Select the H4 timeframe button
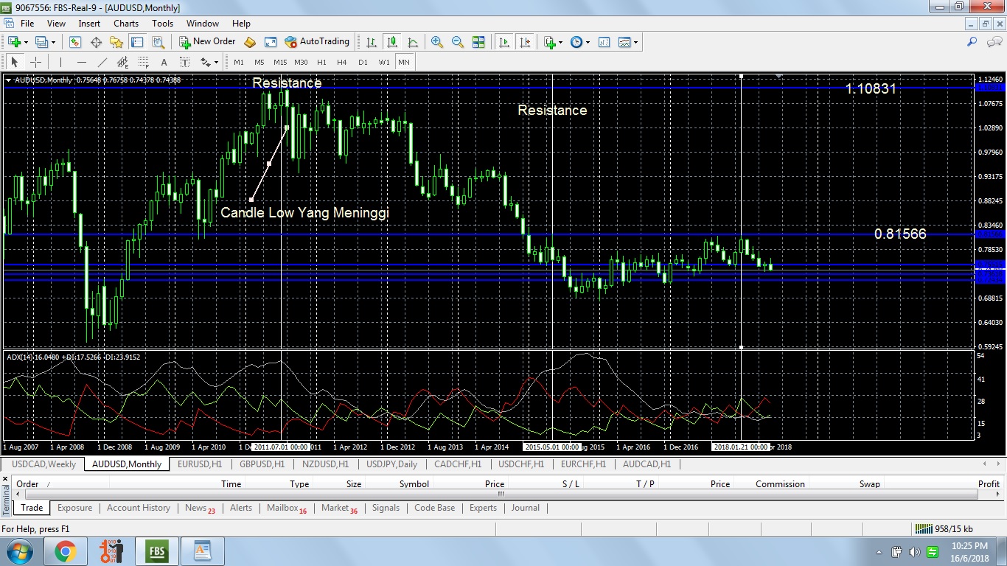 click(341, 62)
